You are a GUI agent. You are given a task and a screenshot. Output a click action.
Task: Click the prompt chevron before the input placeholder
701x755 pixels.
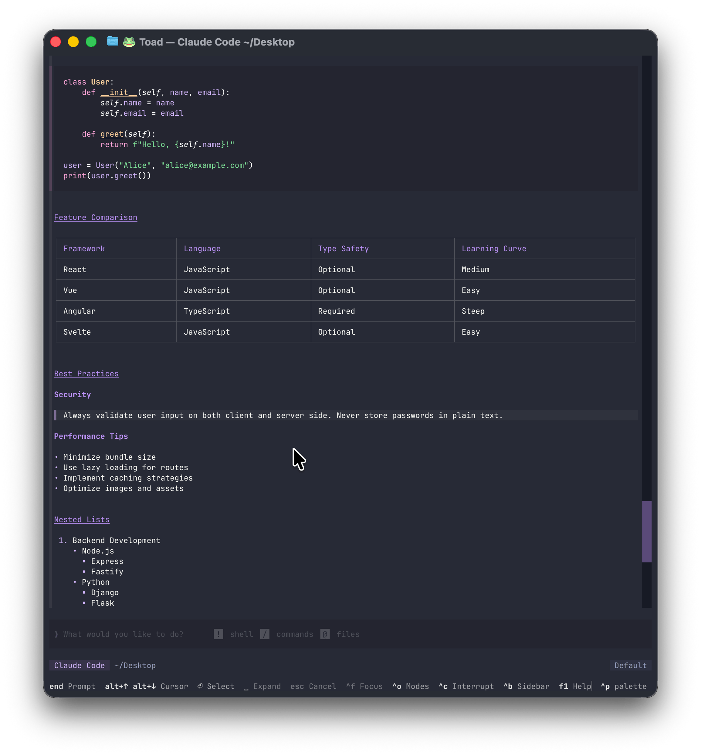point(56,634)
